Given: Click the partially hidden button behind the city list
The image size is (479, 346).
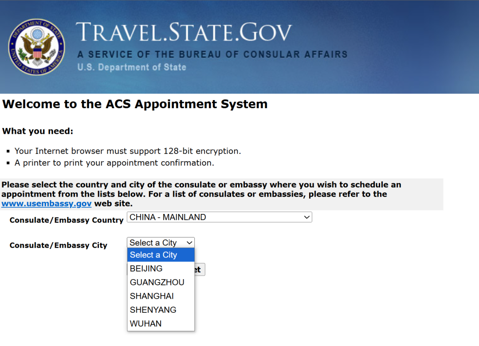Looking at the screenshot, I should point(200,269).
